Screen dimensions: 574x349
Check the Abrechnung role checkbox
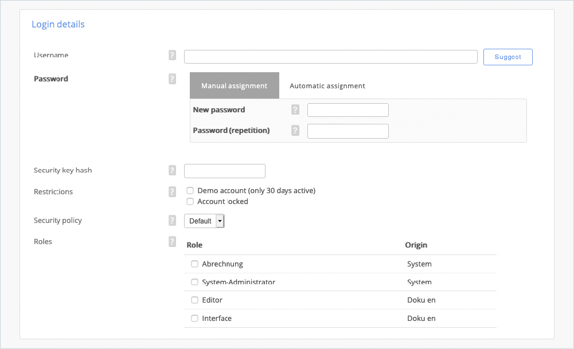[x=195, y=264]
